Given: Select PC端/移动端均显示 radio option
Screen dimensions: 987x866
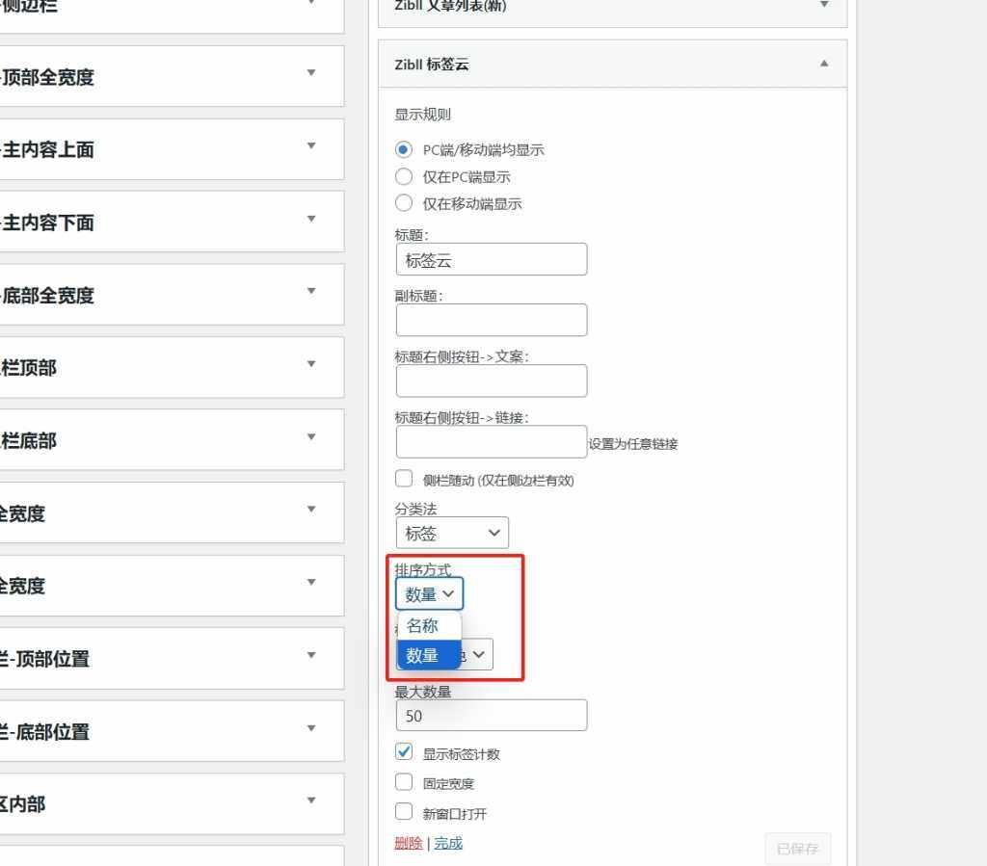Looking at the screenshot, I should coord(404,149).
